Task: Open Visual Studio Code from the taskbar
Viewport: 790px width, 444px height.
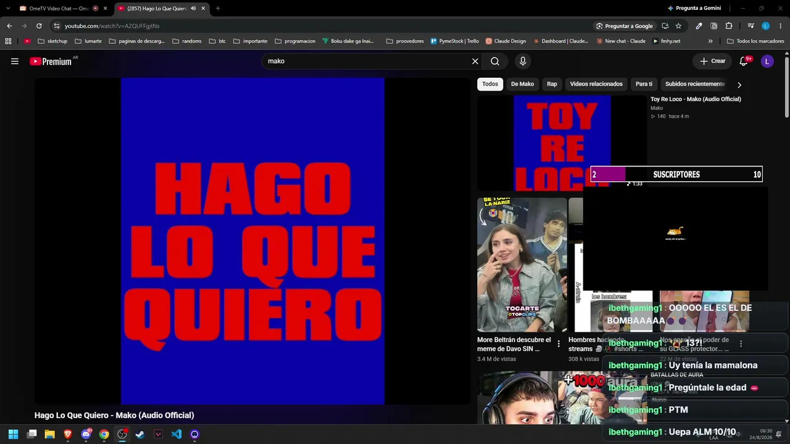Action: (x=177, y=434)
